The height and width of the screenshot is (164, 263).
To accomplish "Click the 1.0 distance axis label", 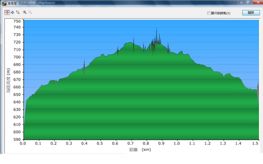I will point(177,143).
